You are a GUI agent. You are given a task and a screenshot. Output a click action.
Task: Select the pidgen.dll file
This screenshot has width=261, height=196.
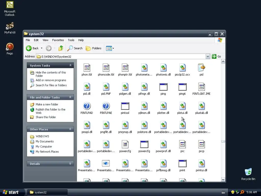point(125,89)
